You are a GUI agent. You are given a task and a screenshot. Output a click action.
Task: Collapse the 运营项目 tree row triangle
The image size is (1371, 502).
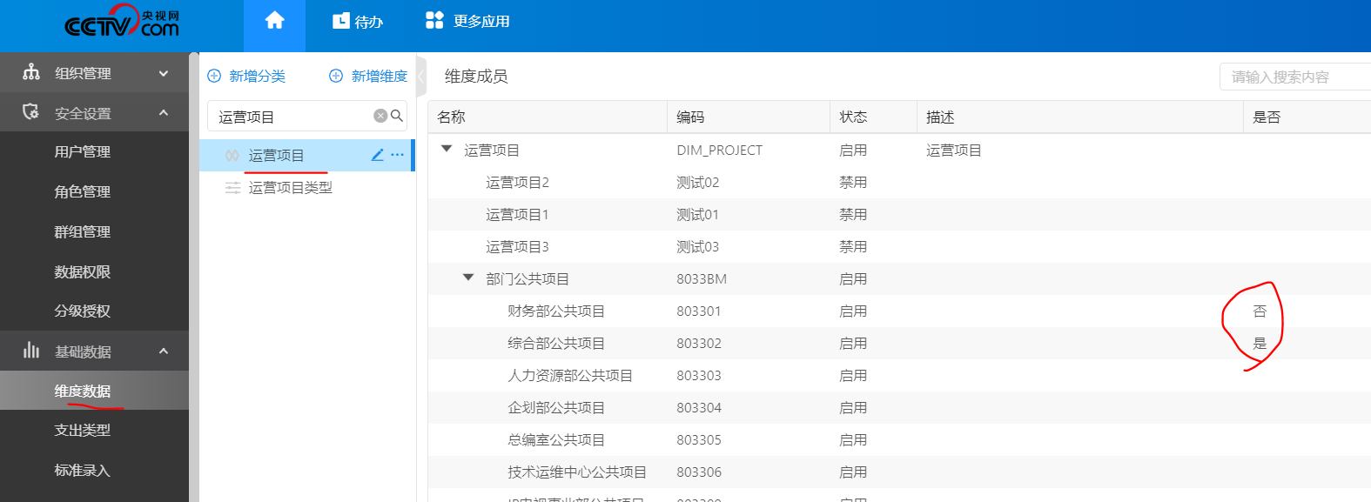pyautogui.click(x=447, y=149)
